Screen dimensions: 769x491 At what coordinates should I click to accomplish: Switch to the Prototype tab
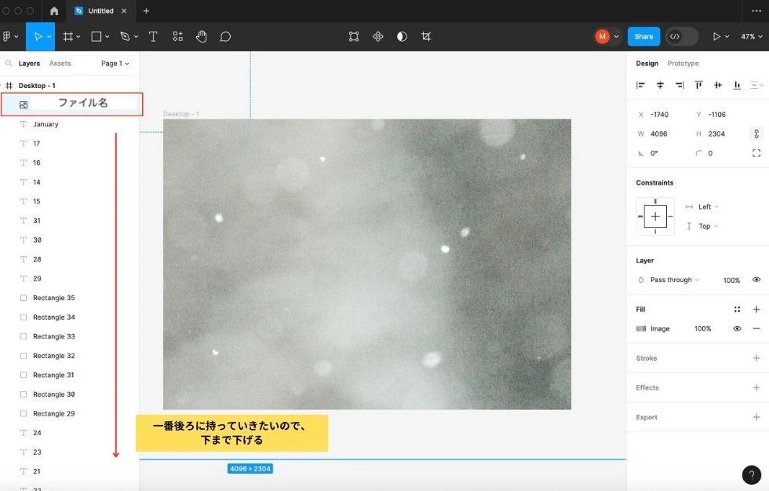click(683, 64)
